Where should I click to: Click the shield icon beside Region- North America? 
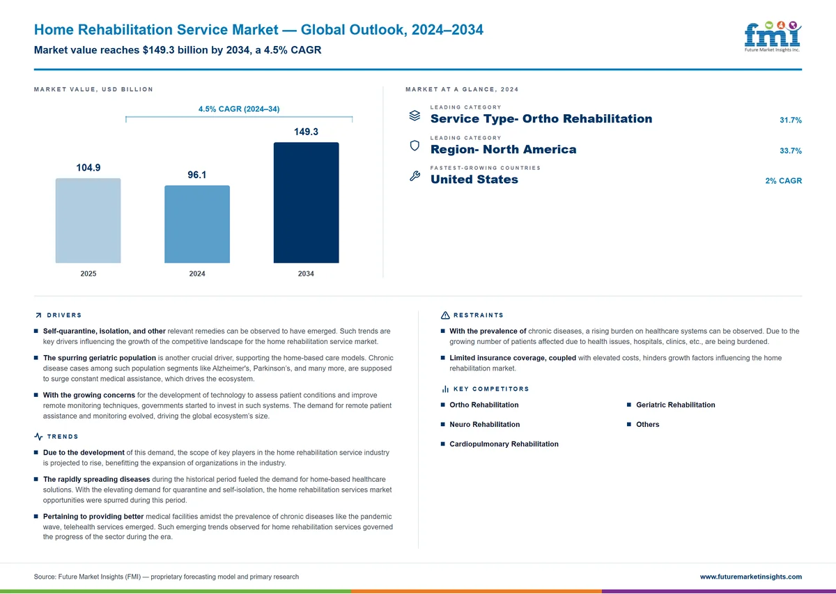click(414, 146)
